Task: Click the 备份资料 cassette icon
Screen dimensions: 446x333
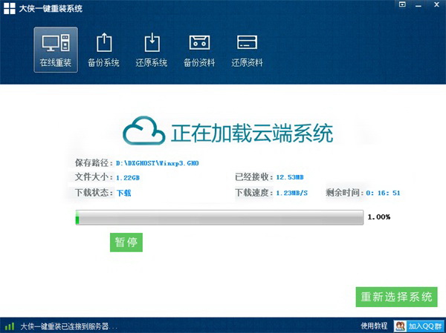Action: point(200,42)
